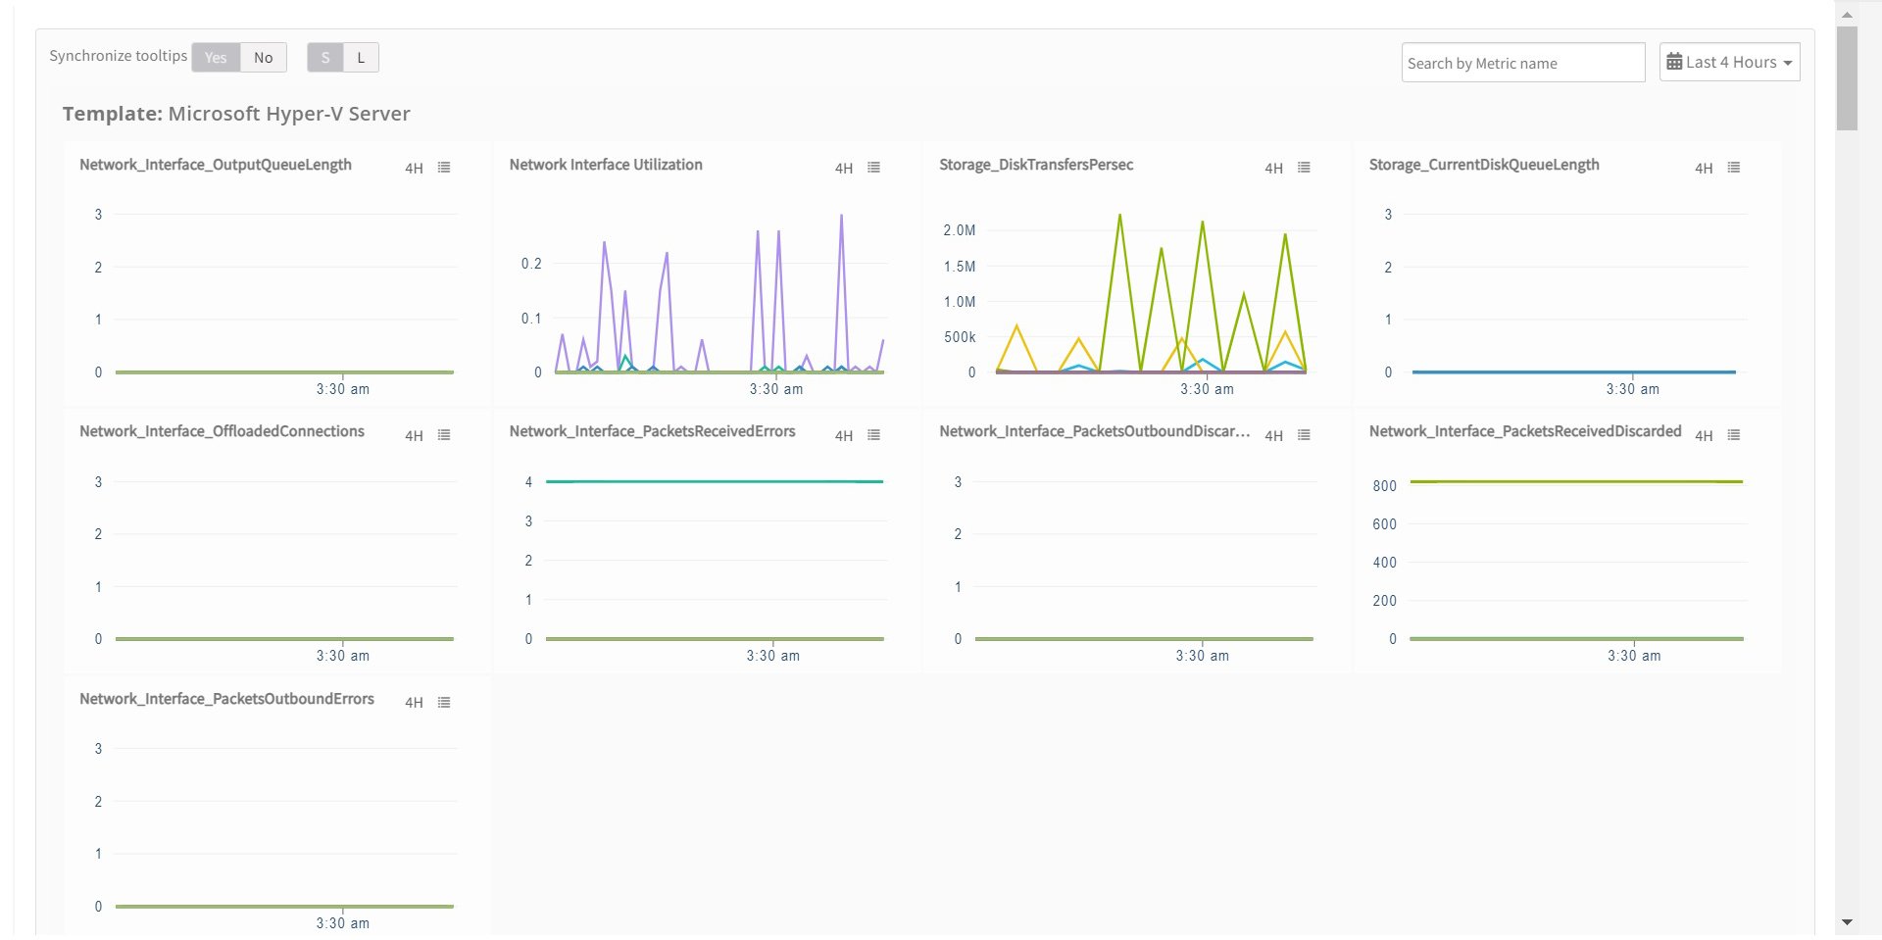The height and width of the screenshot is (940, 1882).
Task: Open chart options for Network_Interface_PacketsReceivedDiscarded
Action: point(1733,435)
